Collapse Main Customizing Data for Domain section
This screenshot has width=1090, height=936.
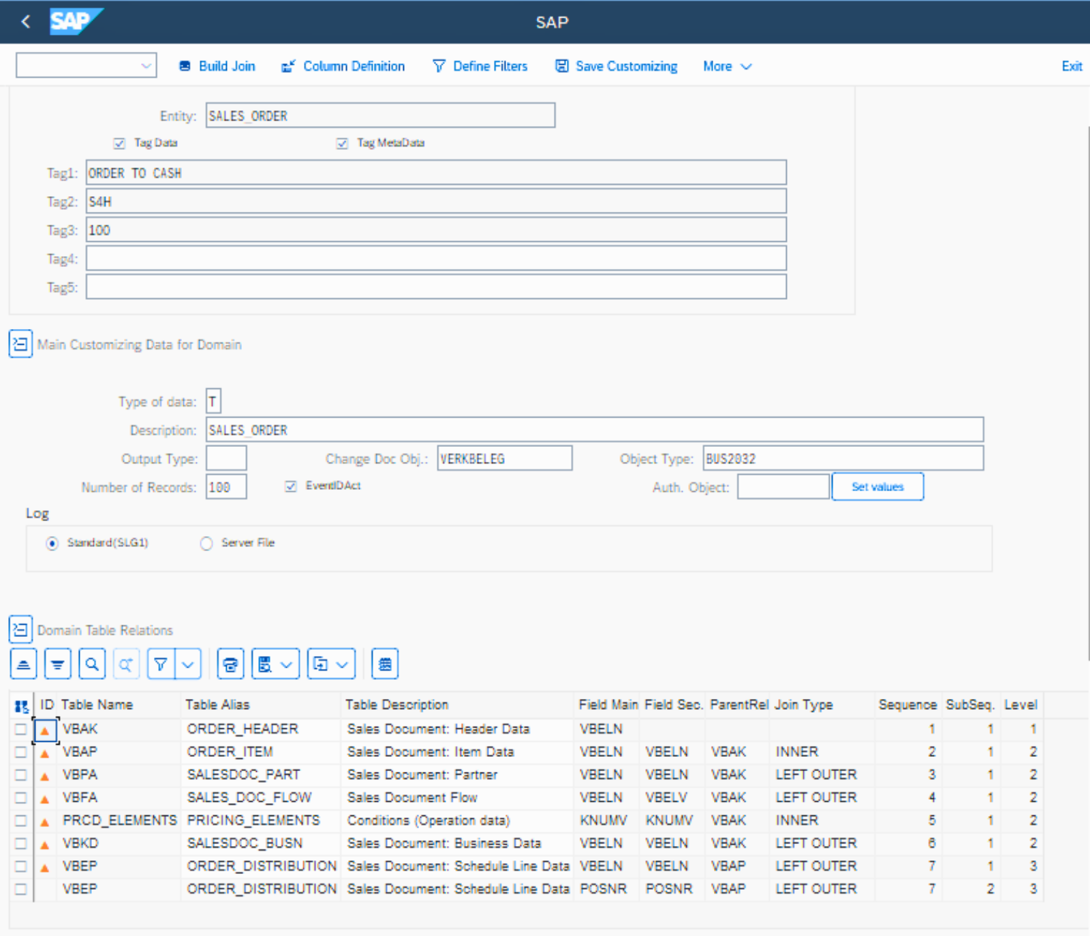(20, 344)
